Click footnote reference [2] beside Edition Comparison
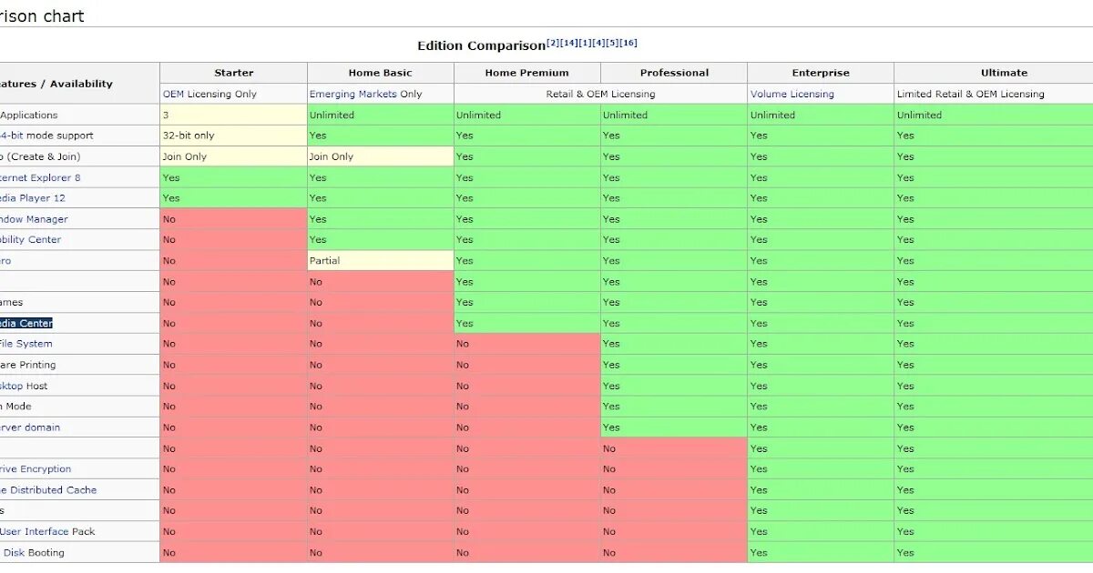The image size is (1093, 573). [x=553, y=43]
